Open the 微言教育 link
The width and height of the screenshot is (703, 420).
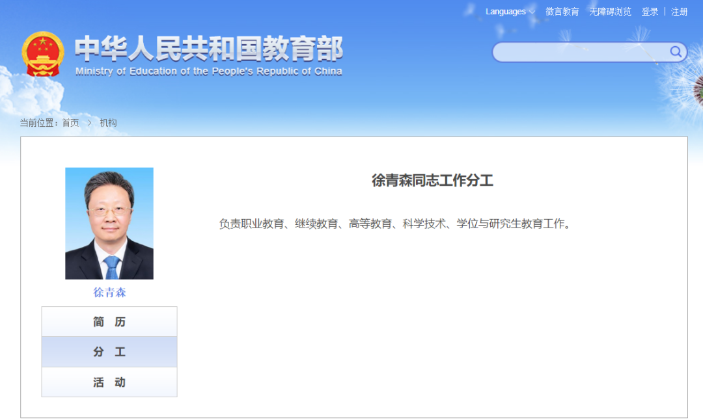tap(562, 12)
